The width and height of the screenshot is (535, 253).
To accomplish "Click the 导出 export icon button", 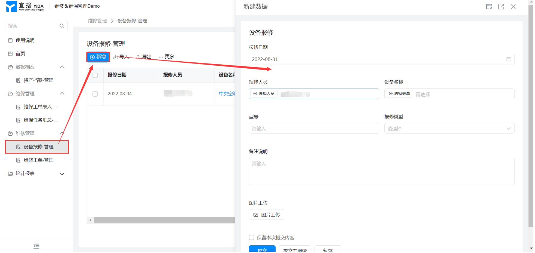I will 144,57.
